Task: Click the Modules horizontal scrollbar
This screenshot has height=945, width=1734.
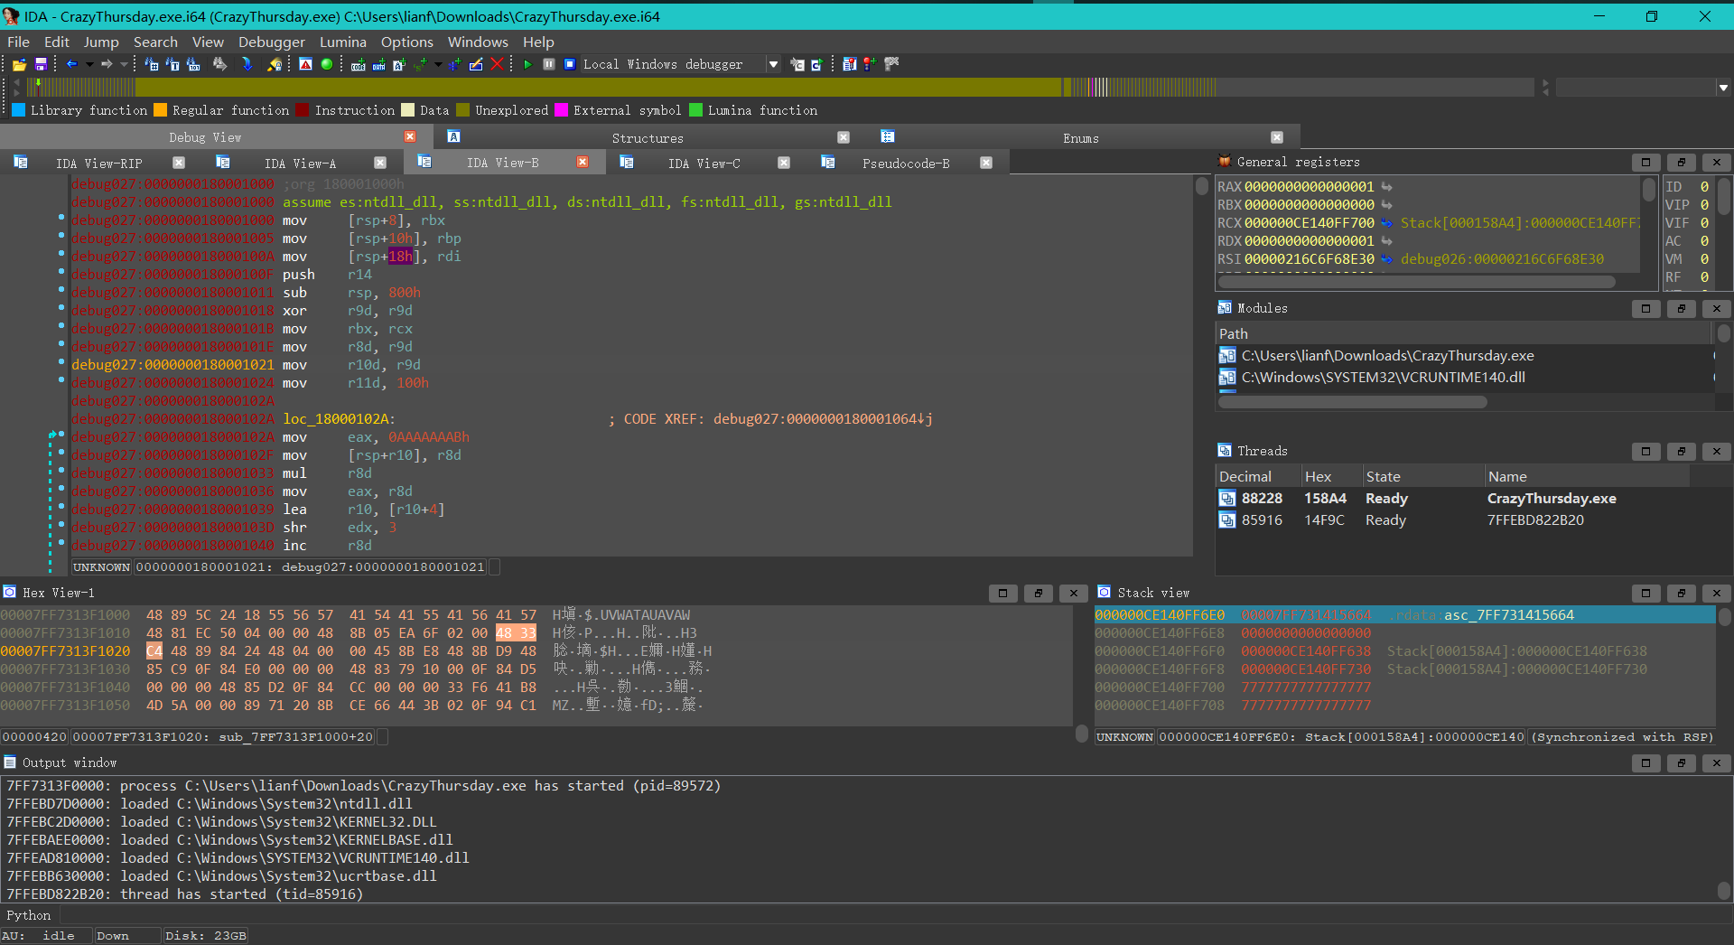Action: click(1353, 402)
